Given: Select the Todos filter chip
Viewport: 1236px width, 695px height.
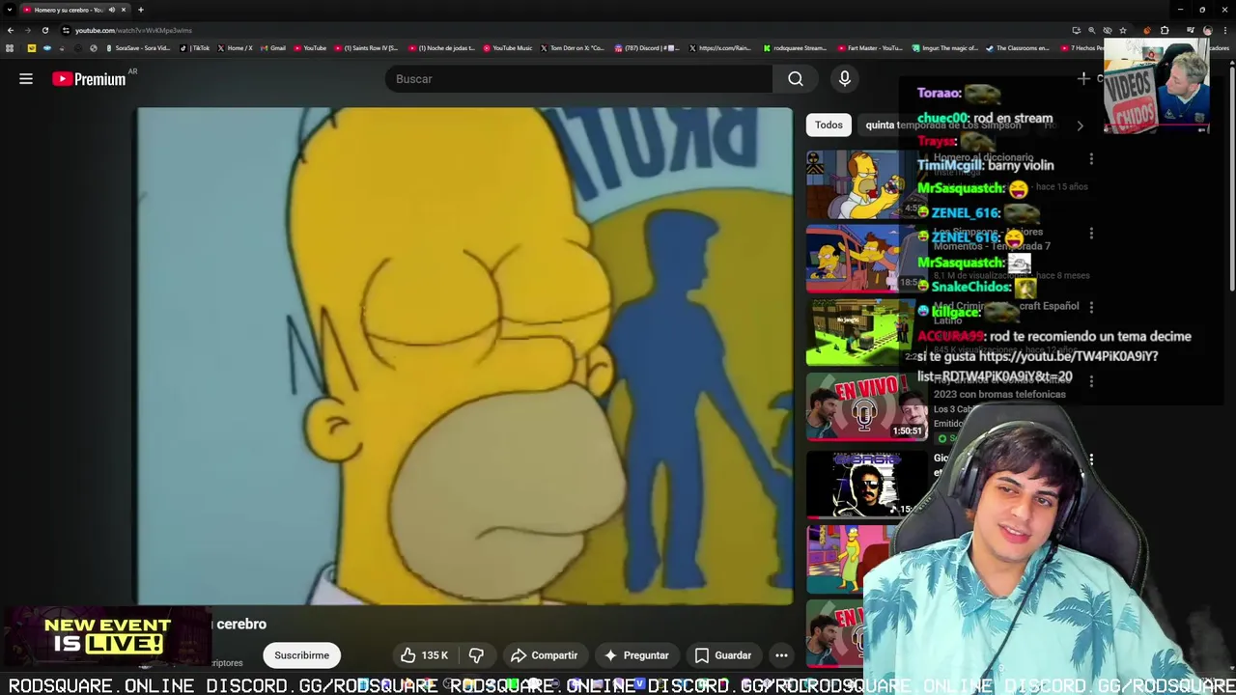Looking at the screenshot, I should click(829, 125).
